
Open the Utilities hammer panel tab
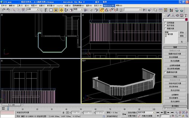point(186,15)
